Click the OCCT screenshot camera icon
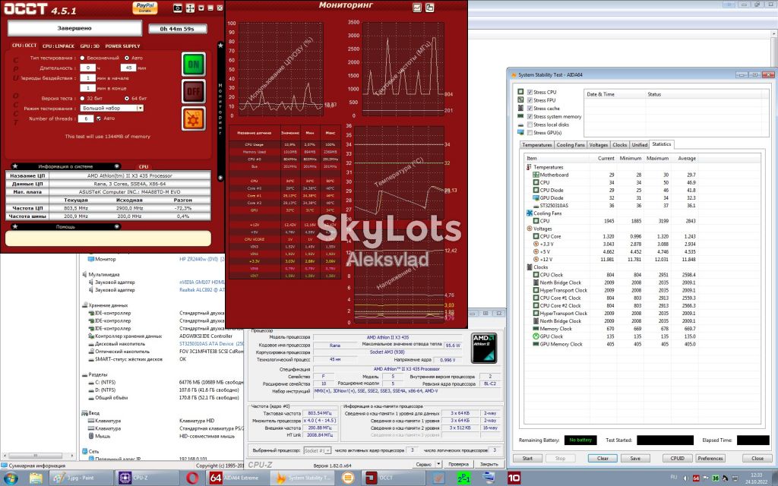The image size is (778, 486). [x=178, y=8]
